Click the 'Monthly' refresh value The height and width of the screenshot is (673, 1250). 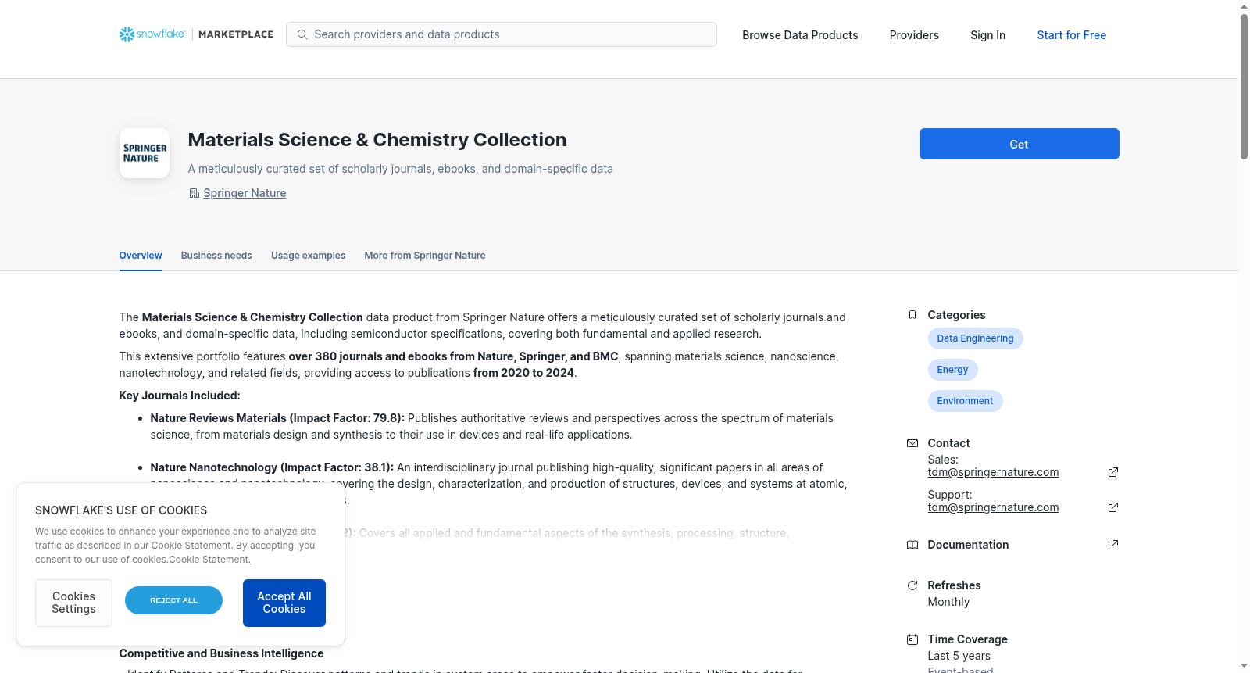pyautogui.click(x=948, y=602)
